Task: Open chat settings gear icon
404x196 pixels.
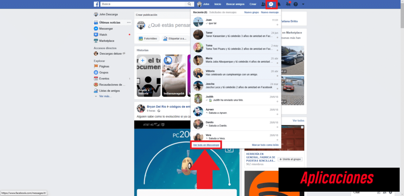Action: point(391,192)
